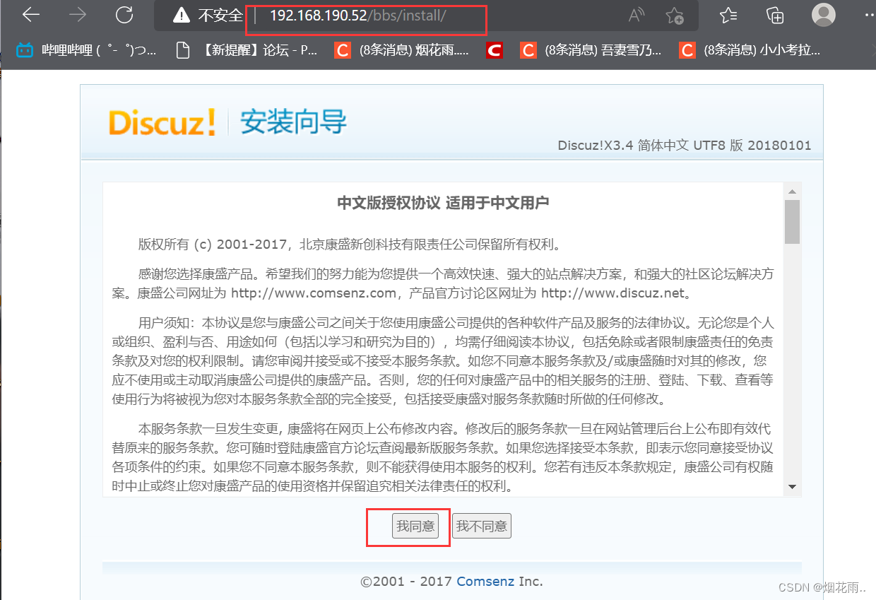Click the not-secure warning triangle icon
The width and height of the screenshot is (876, 600).
(x=182, y=15)
